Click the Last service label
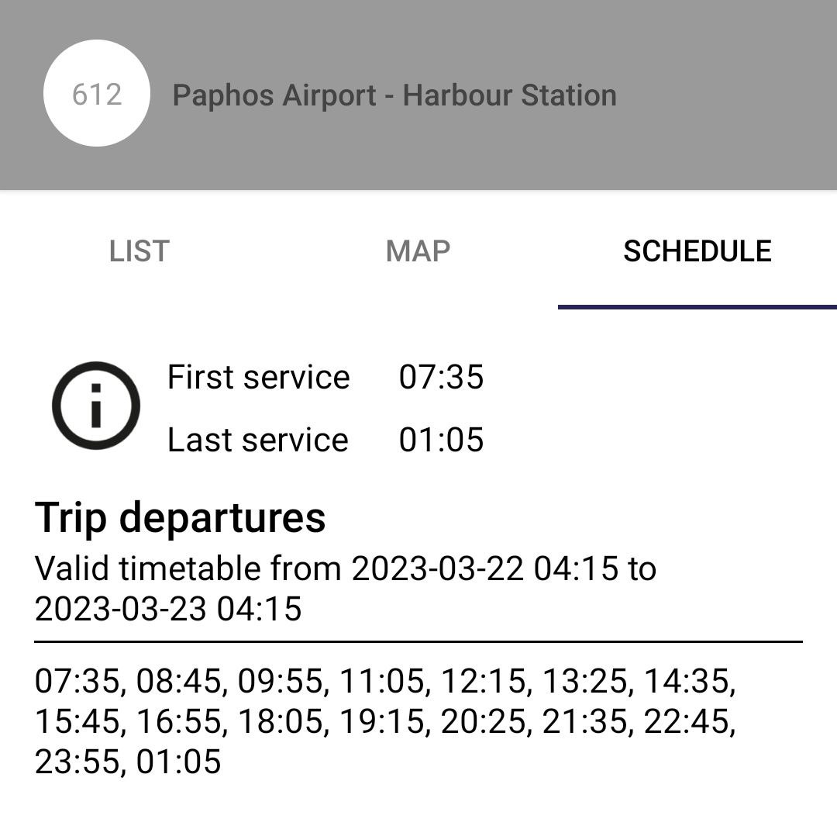 click(x=257, y=440)
